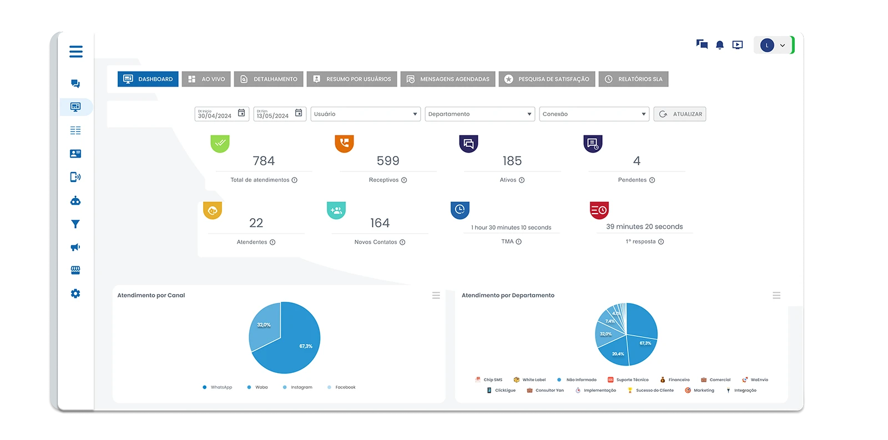Viewport: 888px width, 440px height.
Task: Switch to the AO VIVO tab
Action: (x=206, y=79)
